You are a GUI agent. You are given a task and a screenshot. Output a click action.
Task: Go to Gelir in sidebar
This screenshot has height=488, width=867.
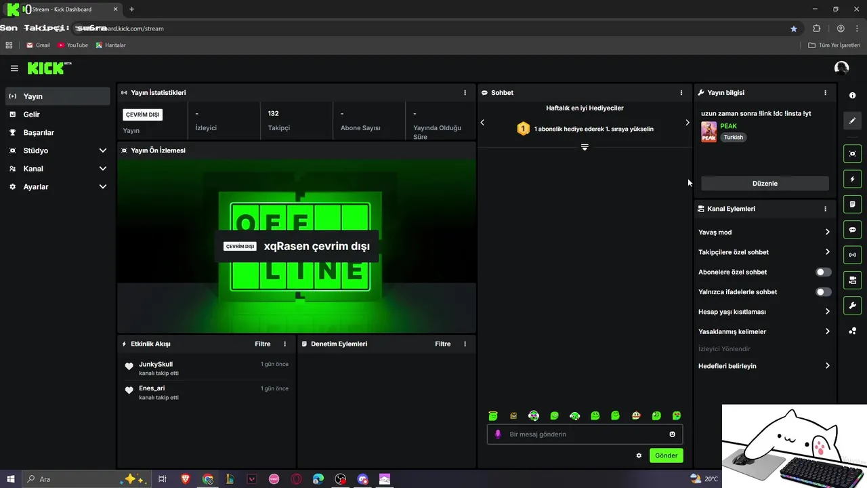(58, 115)
